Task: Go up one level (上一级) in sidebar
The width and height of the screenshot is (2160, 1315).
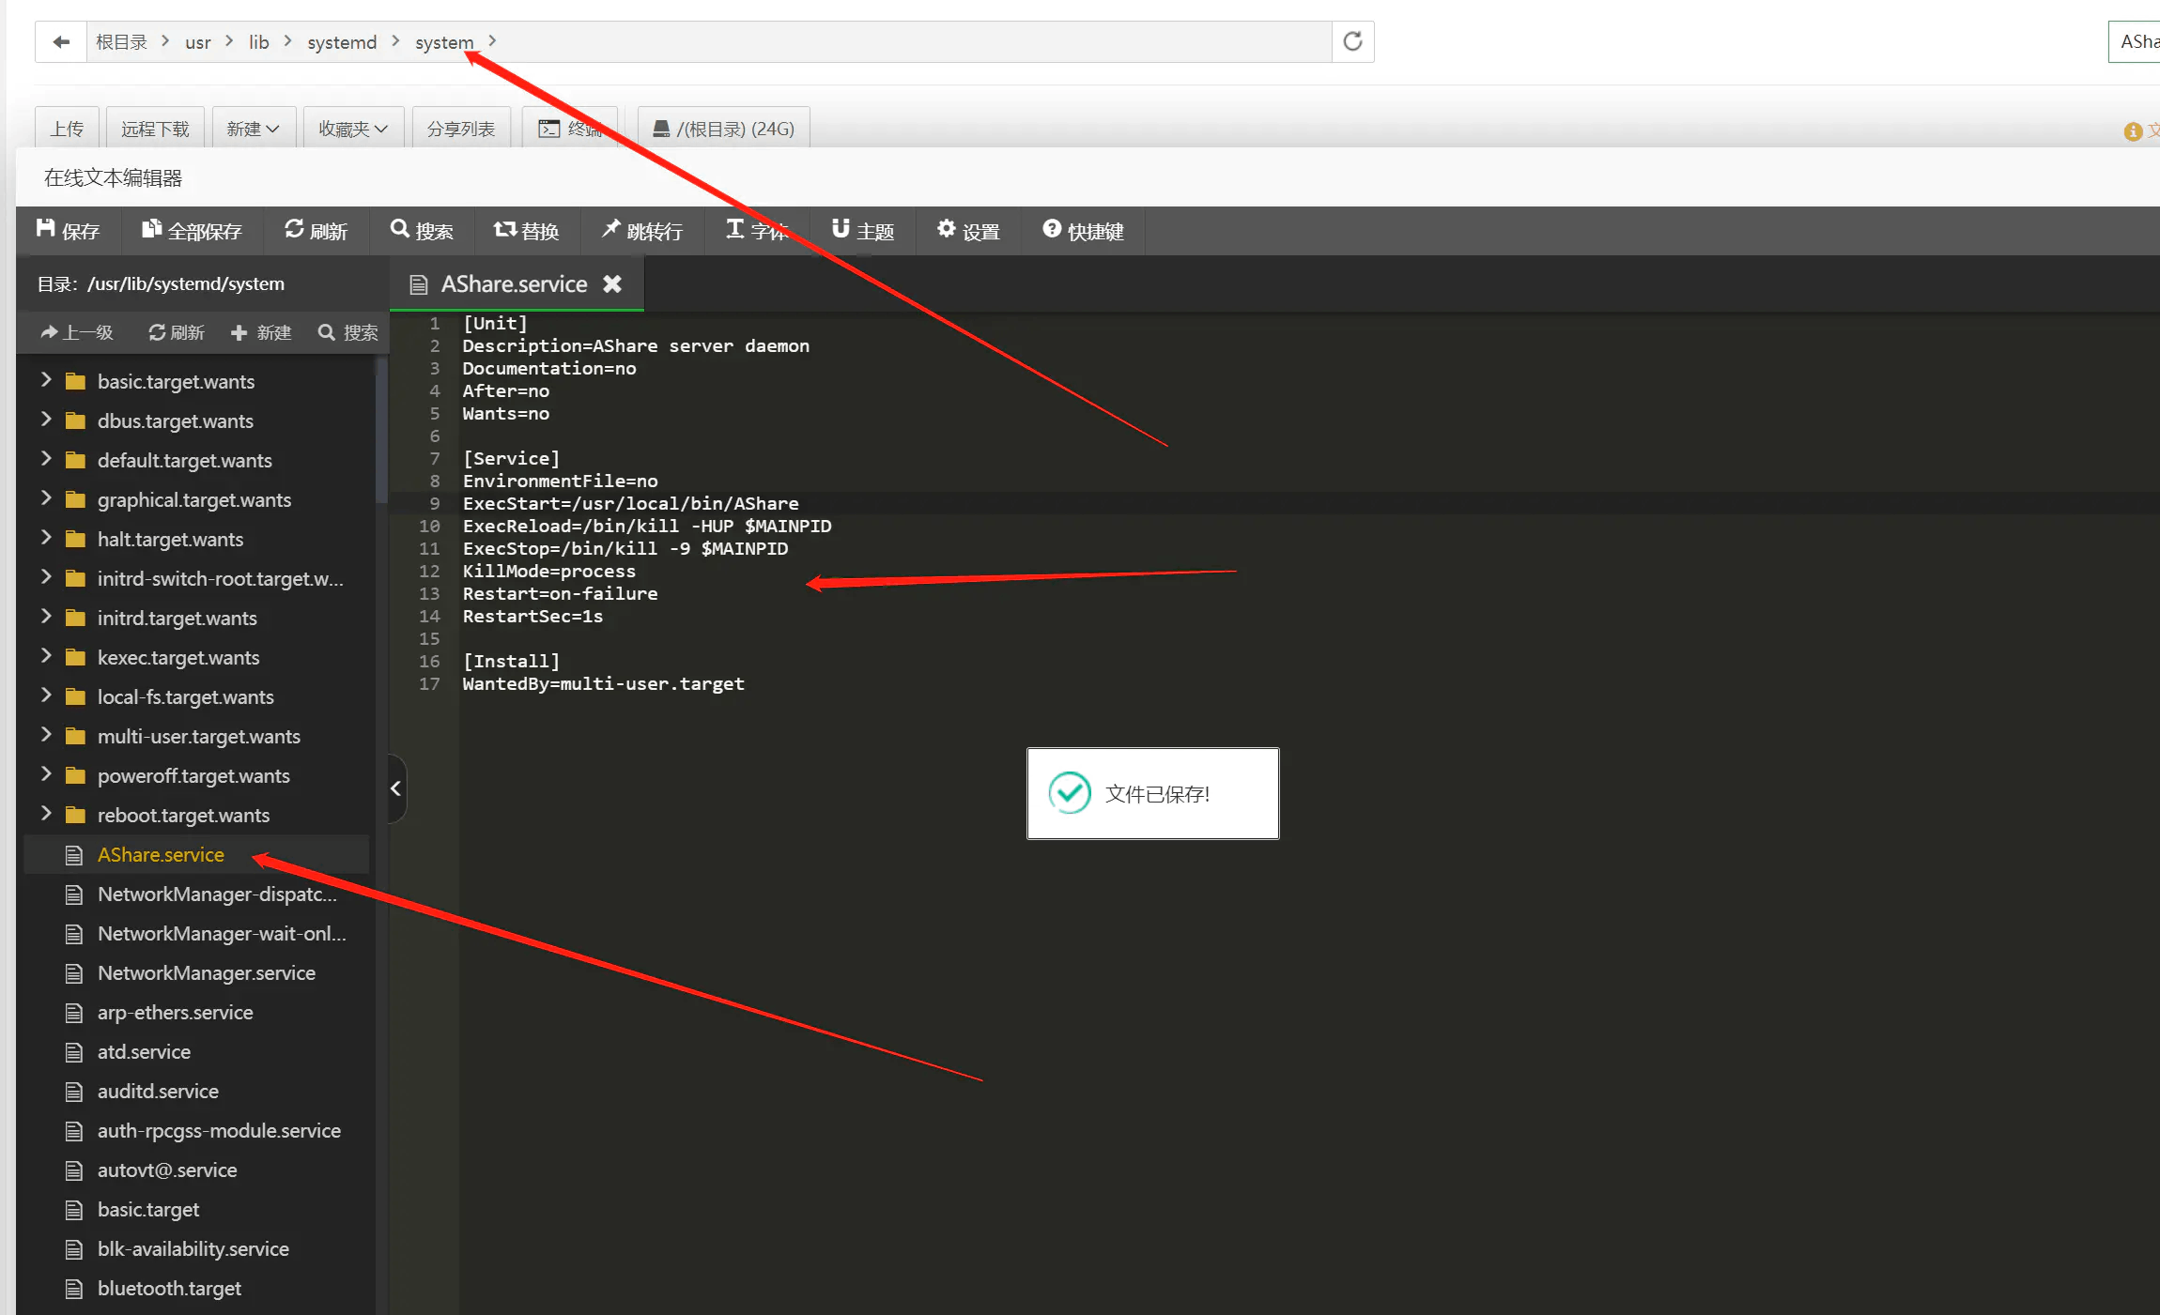Action: point(77,332)
